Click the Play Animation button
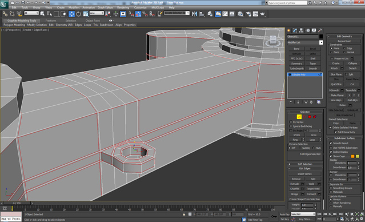 [x=330, y=214]
